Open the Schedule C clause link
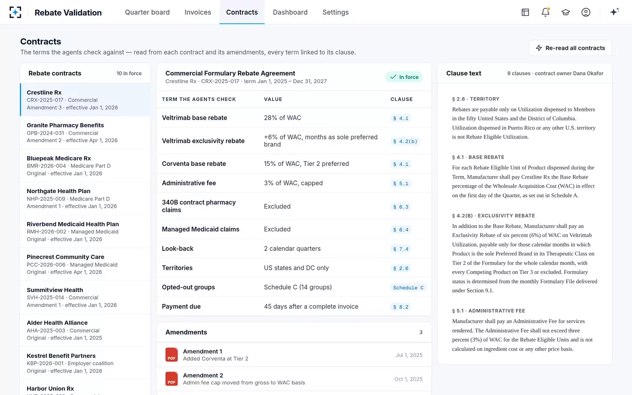Viewport: 632px width, 395px height. (408, 287)
